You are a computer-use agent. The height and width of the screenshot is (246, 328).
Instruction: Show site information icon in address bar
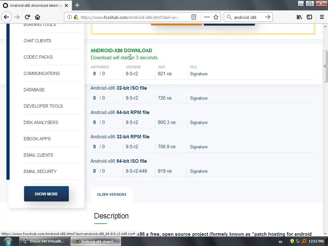click(x=70, y=17)
